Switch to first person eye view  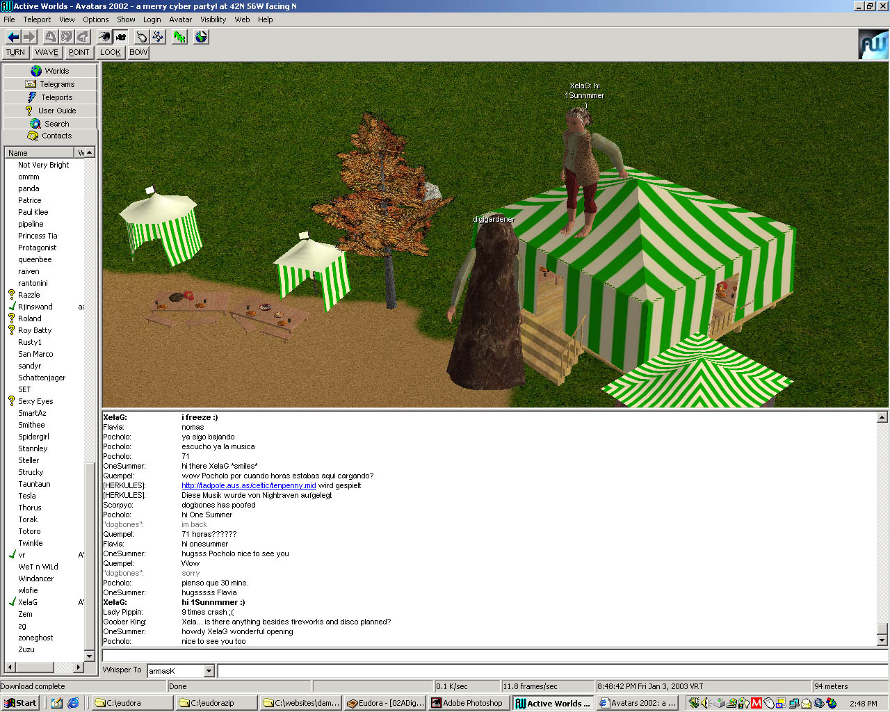(104, 37)
